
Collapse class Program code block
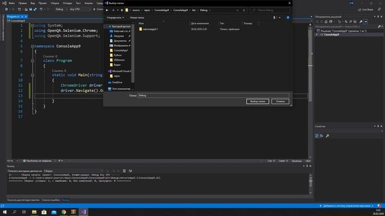point(32,61)
